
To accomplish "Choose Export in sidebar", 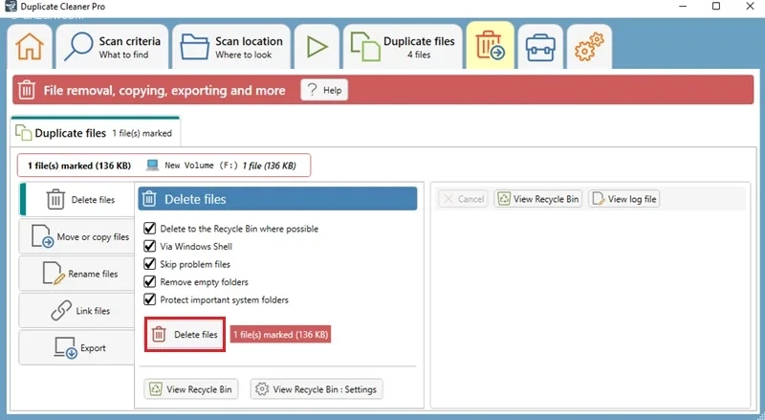I will click(77, 347).
